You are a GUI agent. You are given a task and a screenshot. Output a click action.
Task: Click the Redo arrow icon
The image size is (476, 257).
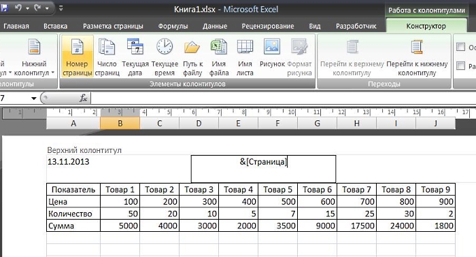point(37,7)
